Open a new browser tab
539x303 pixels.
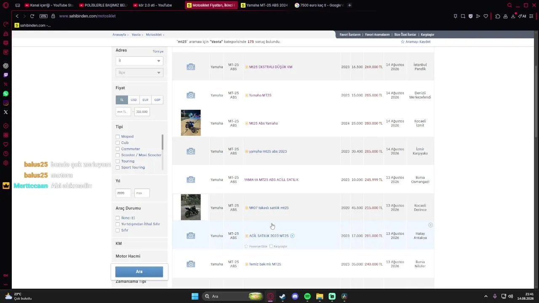click(x=350, y=5)
